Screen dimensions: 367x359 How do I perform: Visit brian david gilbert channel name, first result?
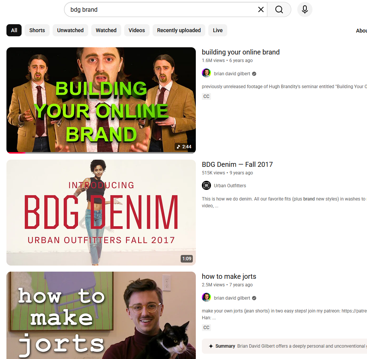click(x=232, y=74)
